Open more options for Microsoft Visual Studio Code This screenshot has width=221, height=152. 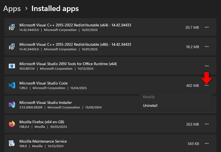point(207,85)
